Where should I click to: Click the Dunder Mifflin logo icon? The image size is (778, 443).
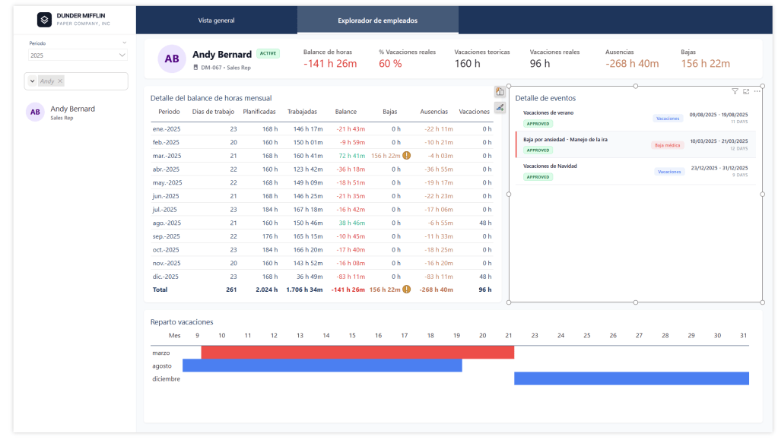[x=44, y=19]
